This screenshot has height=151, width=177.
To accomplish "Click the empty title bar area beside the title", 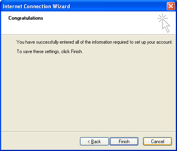I will tap(118, 6).
